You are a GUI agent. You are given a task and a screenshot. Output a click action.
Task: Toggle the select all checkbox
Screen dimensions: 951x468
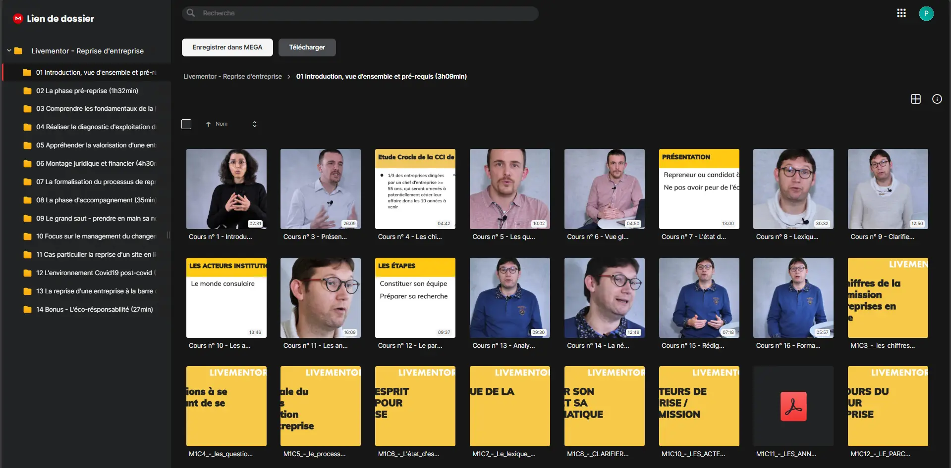[x=186, y=124]
